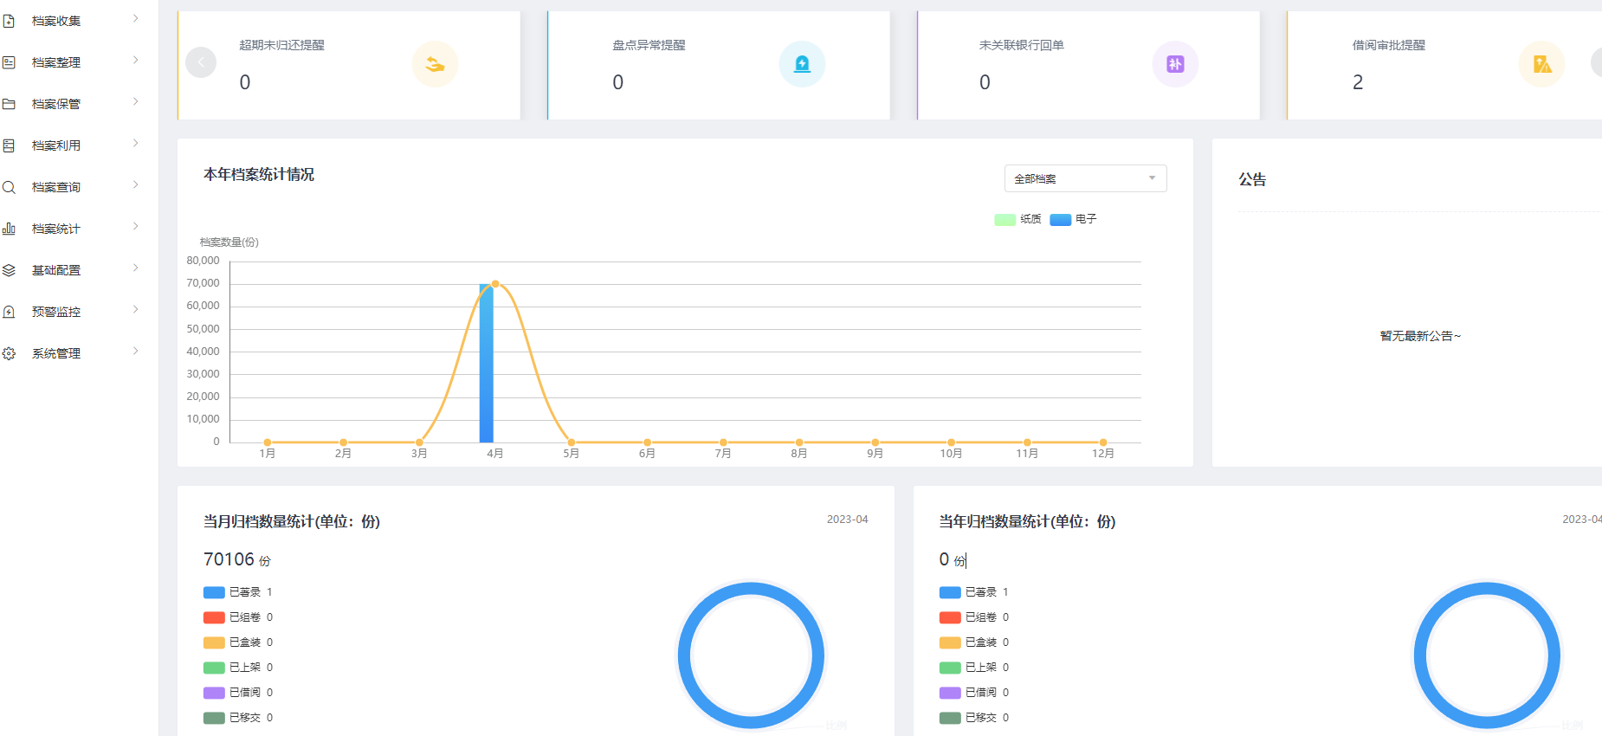Image resolution: width=1602 pixels, height=736 pixels.
Task: Expand 档案统计 with its chevron
Action: (136, 226)
